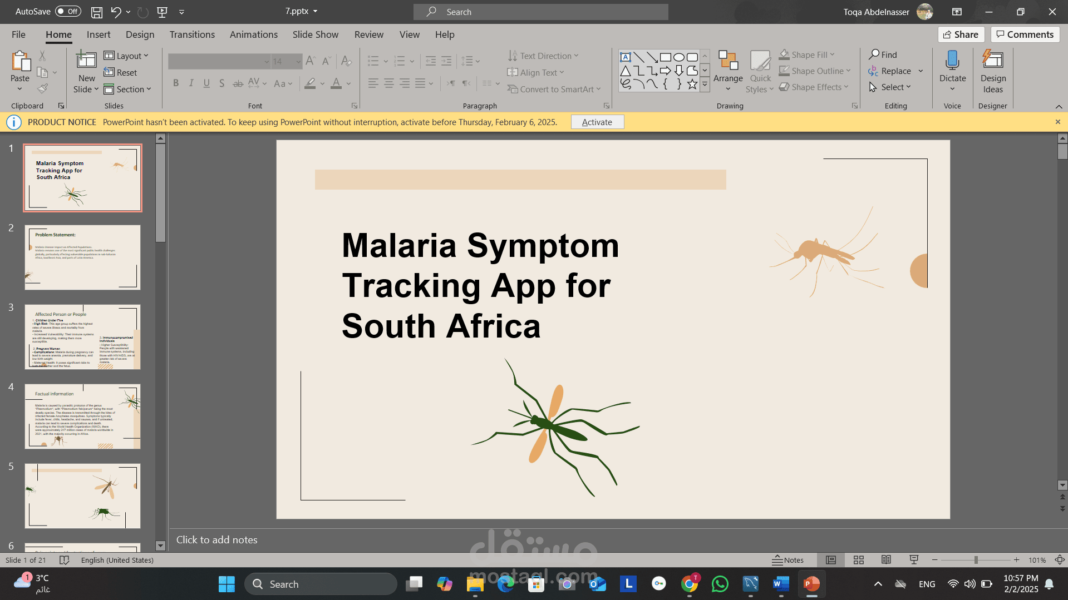
Task: Select slide 4 Factual information thumbnail
Action: click(82, 416)
